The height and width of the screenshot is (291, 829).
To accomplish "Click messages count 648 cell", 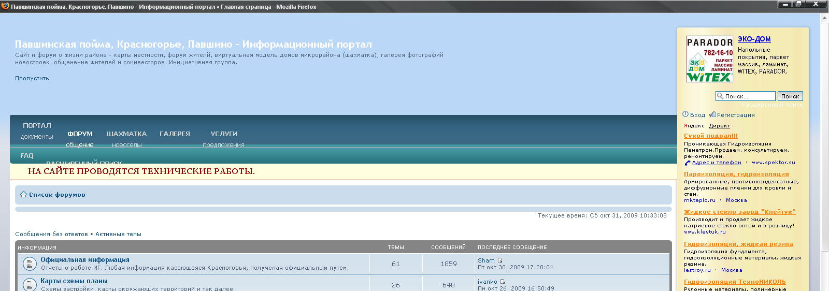I will pos(449,285).
